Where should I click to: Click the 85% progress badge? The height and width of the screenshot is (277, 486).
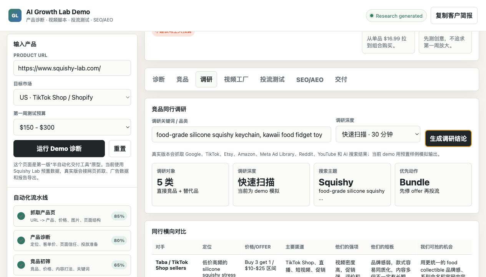tap(119, 216)
